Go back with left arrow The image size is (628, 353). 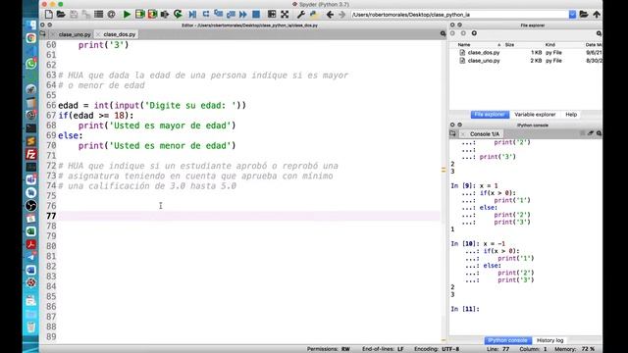click(x=330, y=15)
